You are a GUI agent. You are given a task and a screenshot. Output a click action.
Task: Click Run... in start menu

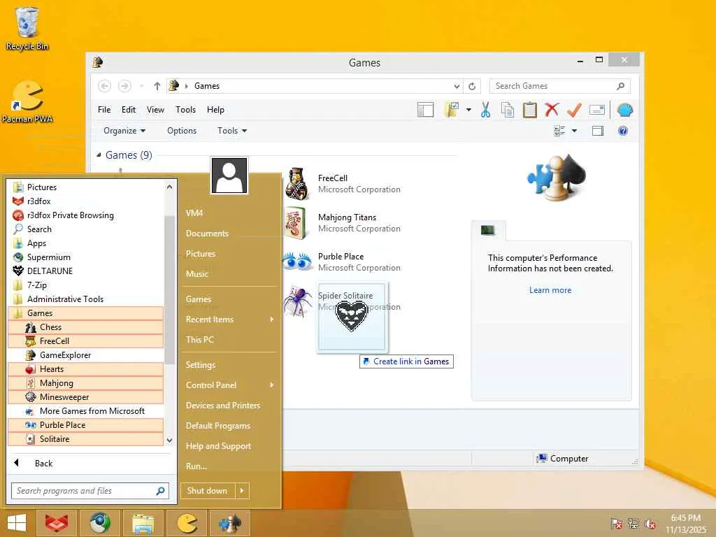[196, 466]
